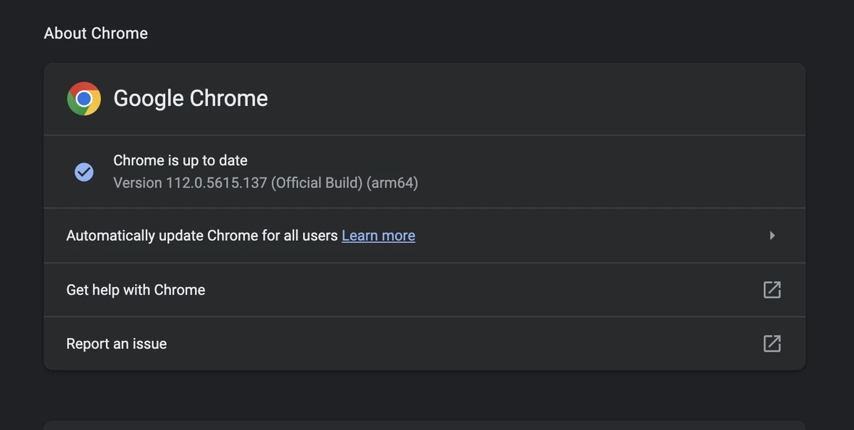
Task: Click the About Chrome page heading
Action: 96,33
